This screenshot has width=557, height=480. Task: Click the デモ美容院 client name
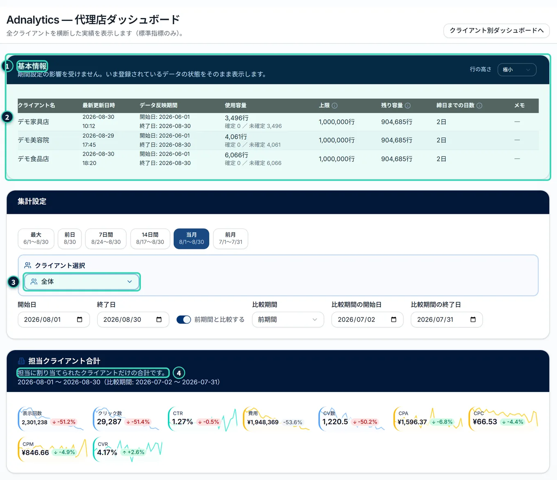click(33, 140)
